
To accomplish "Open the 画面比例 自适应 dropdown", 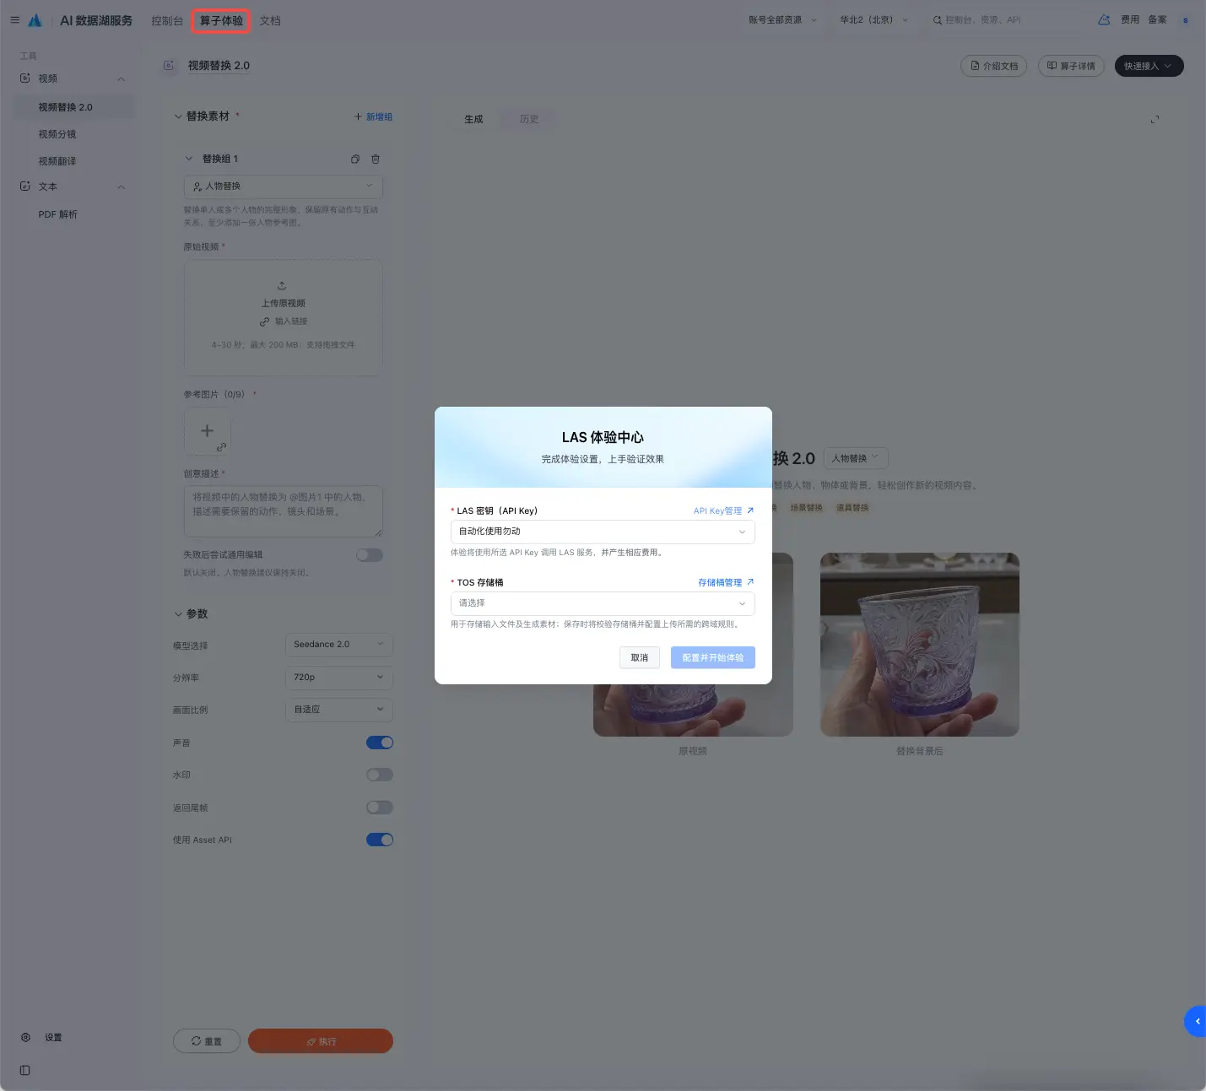I will tap(339, 710).
